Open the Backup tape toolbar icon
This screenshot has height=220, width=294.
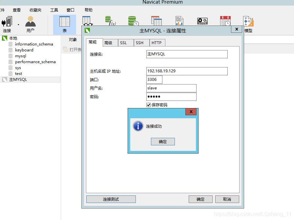[202, 21]
